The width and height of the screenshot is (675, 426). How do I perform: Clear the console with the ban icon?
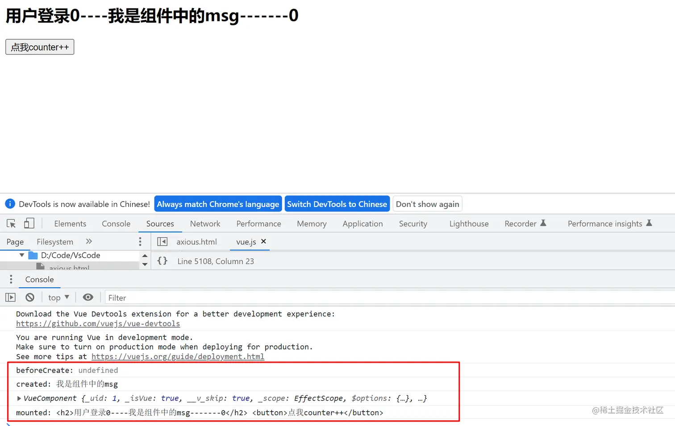30,297
